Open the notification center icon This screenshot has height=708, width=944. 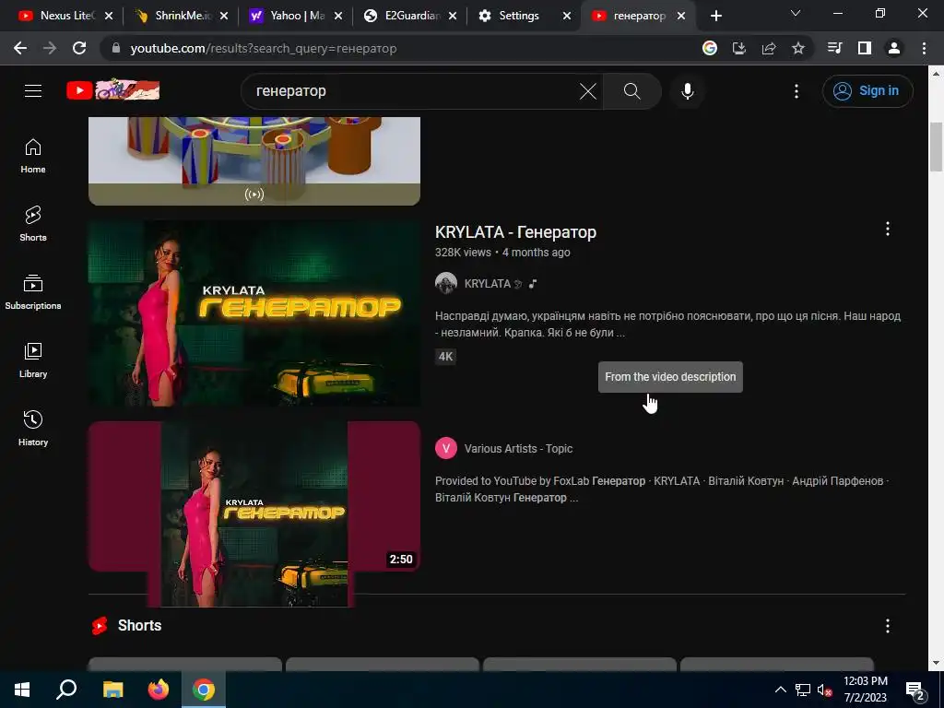914,690
